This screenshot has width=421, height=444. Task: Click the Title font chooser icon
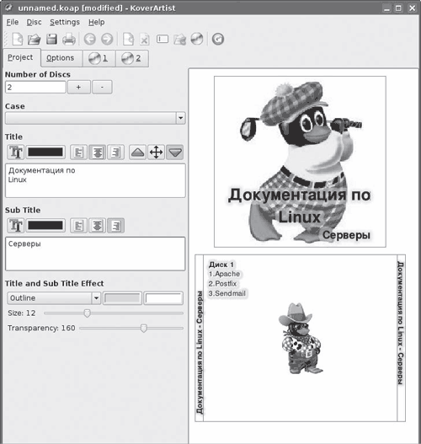[x=15, y=152]
